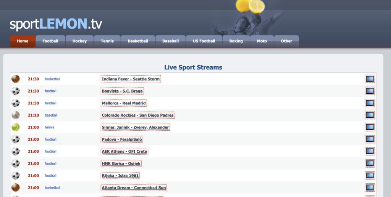Click 'football' label in Boavista row
This screenshot has height=197, width=391.
pyautogui.click(x=51, y=91)
